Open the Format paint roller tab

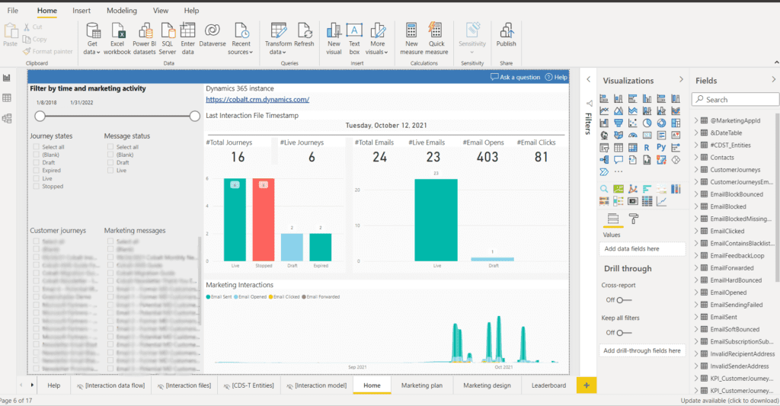(634, 219)
